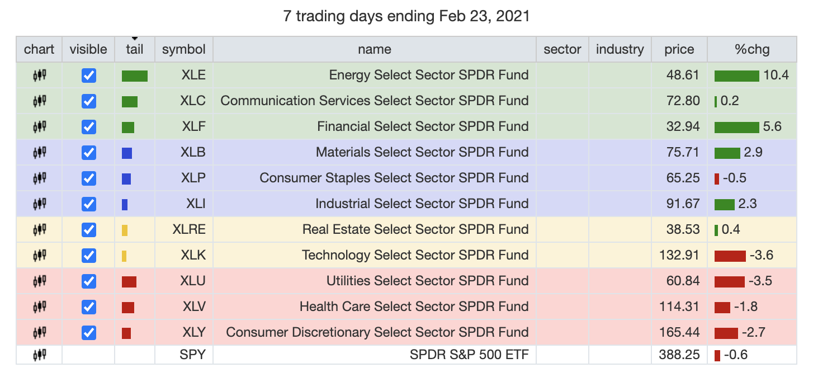Viewport: 832px width, 377px height.
Task: Click the symbol column header
Action: point(184,49)
